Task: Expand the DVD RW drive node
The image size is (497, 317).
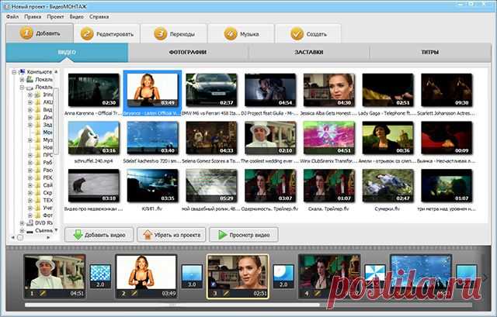Action: point(22,223)
